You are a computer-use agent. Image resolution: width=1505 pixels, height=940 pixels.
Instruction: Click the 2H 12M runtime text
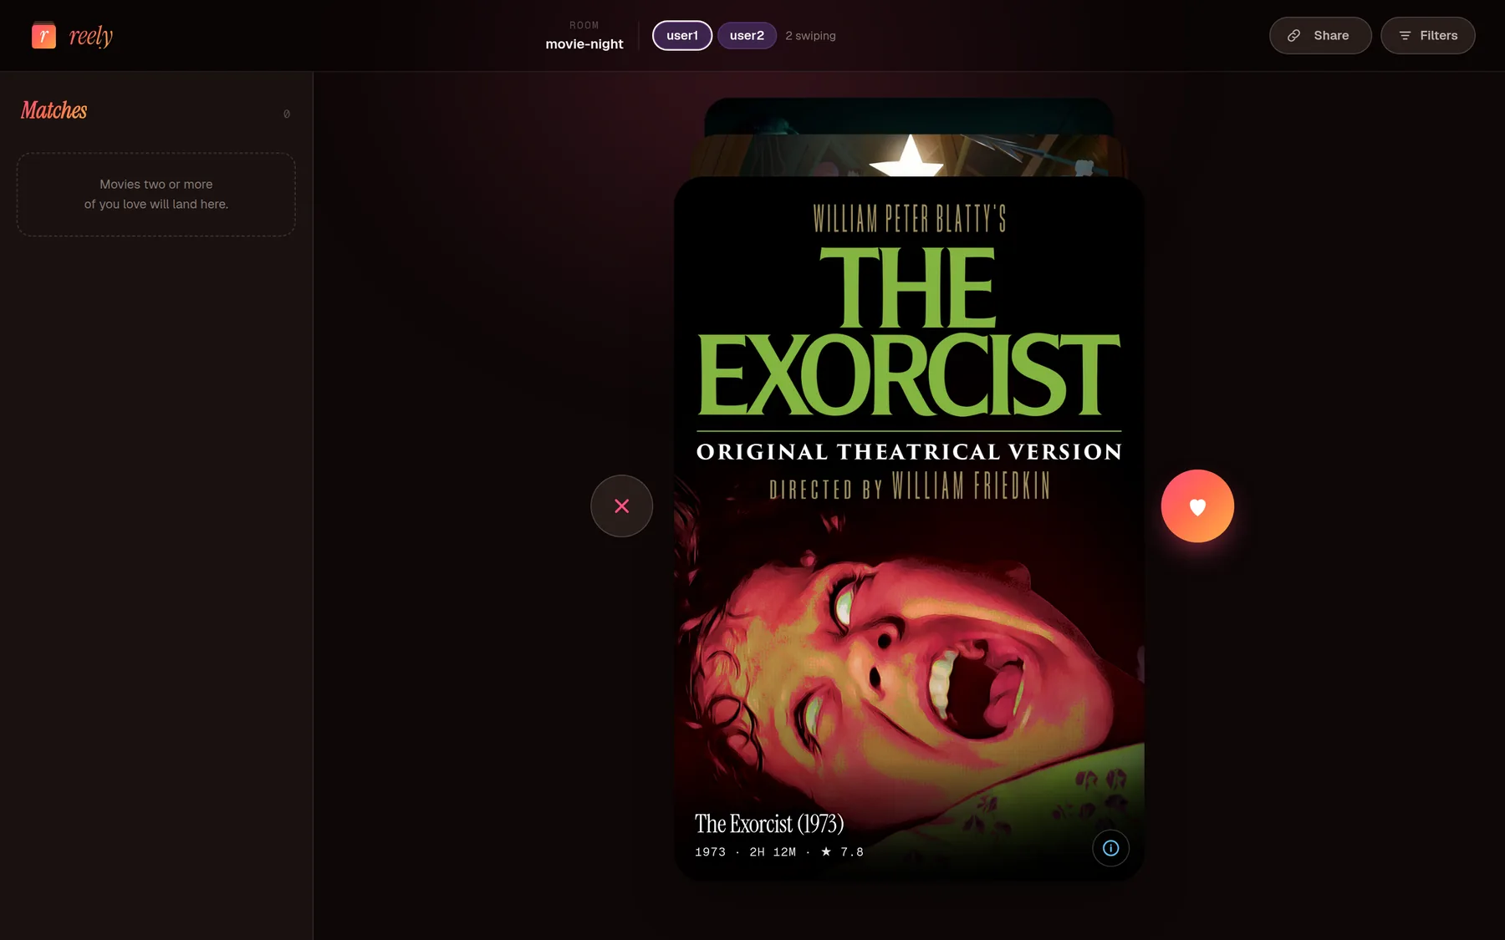click(x=773, y=851)
